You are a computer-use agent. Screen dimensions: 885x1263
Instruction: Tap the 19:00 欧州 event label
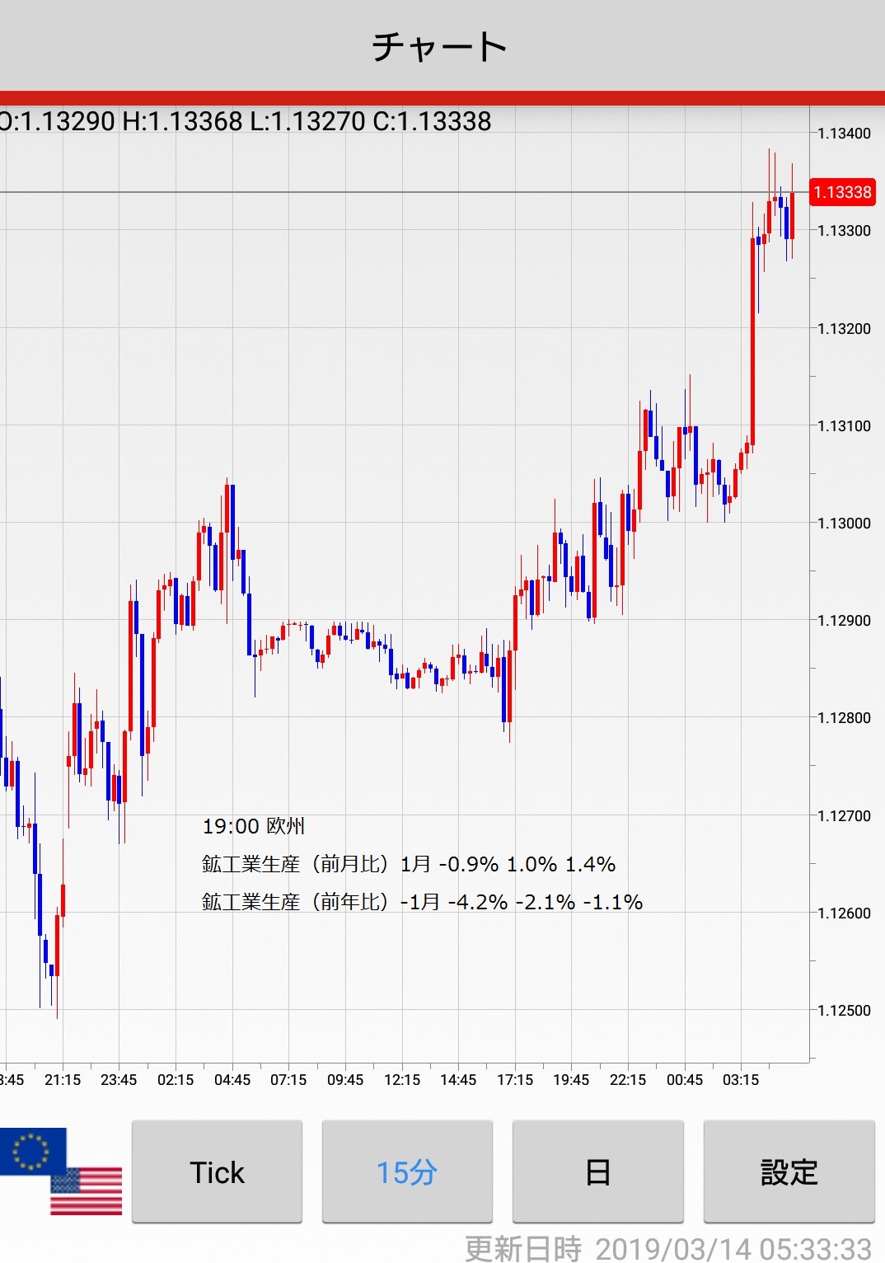click(x=254, y=826)
